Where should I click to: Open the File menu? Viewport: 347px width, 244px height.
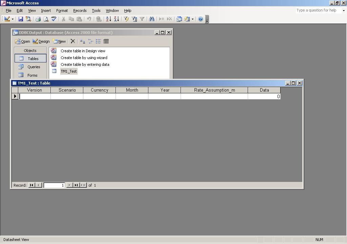coord(8,11)
